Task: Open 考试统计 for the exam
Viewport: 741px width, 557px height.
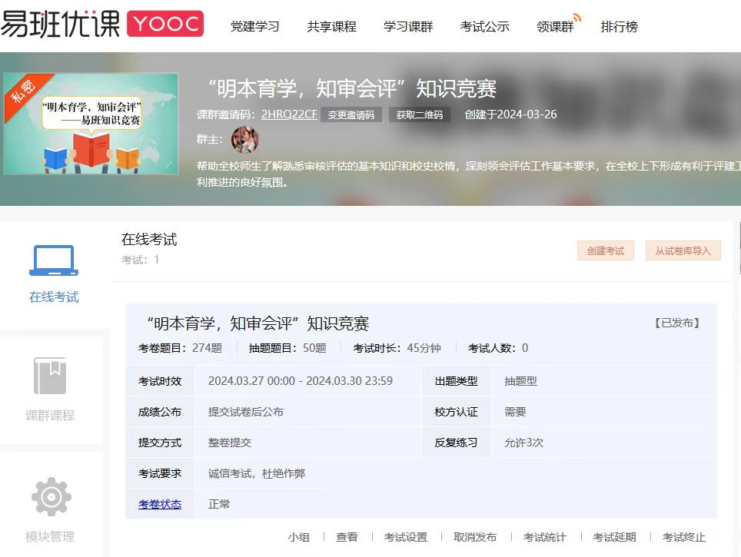Action: (545, 537)
